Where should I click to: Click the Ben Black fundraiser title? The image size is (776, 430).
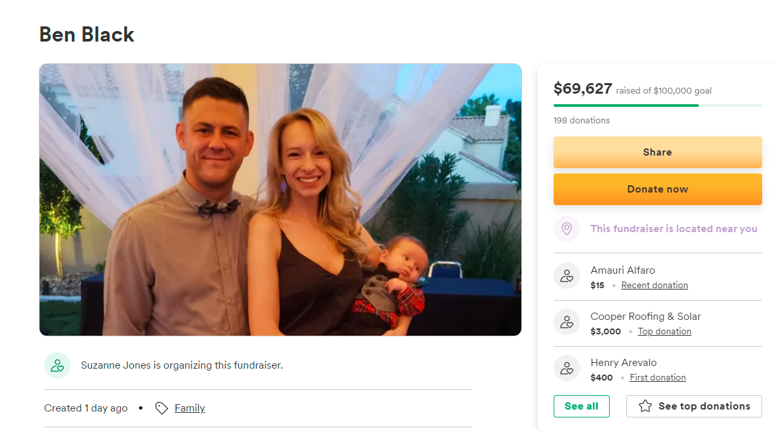coord(87,34)
